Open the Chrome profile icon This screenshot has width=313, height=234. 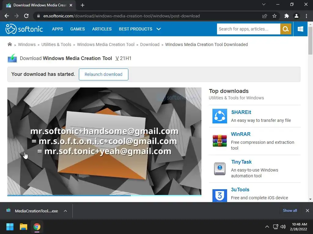coord(296,16)
